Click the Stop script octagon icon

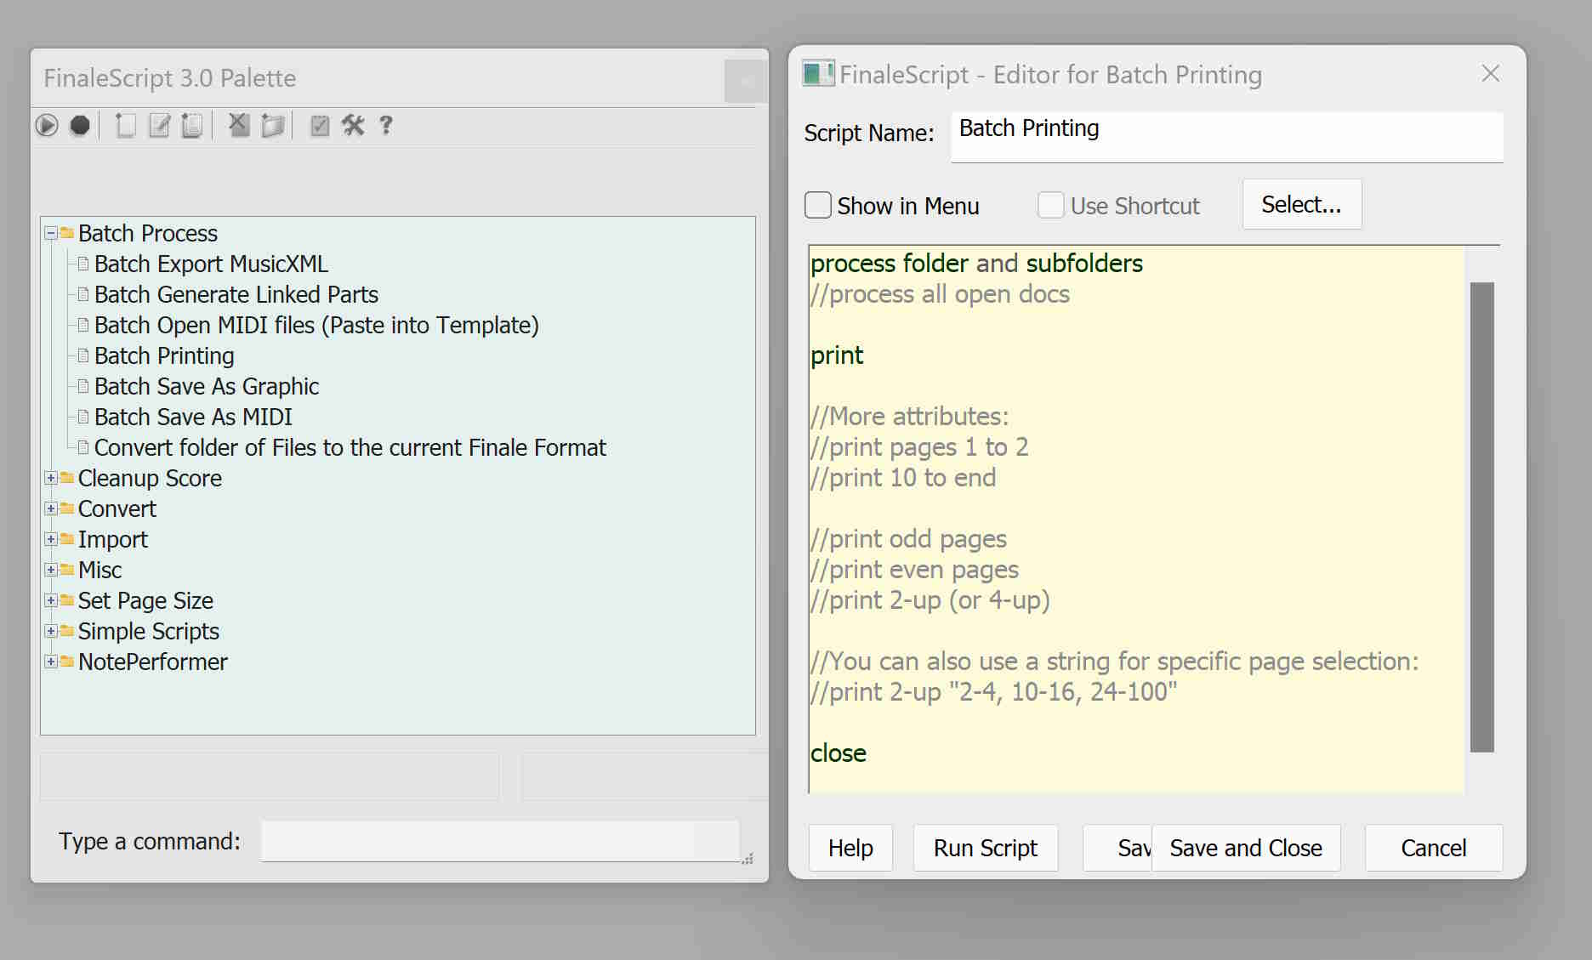tap(80, 126)
